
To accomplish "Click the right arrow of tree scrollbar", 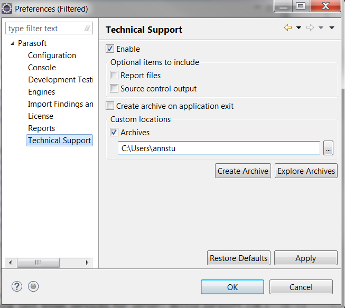I will pos(87,263).
